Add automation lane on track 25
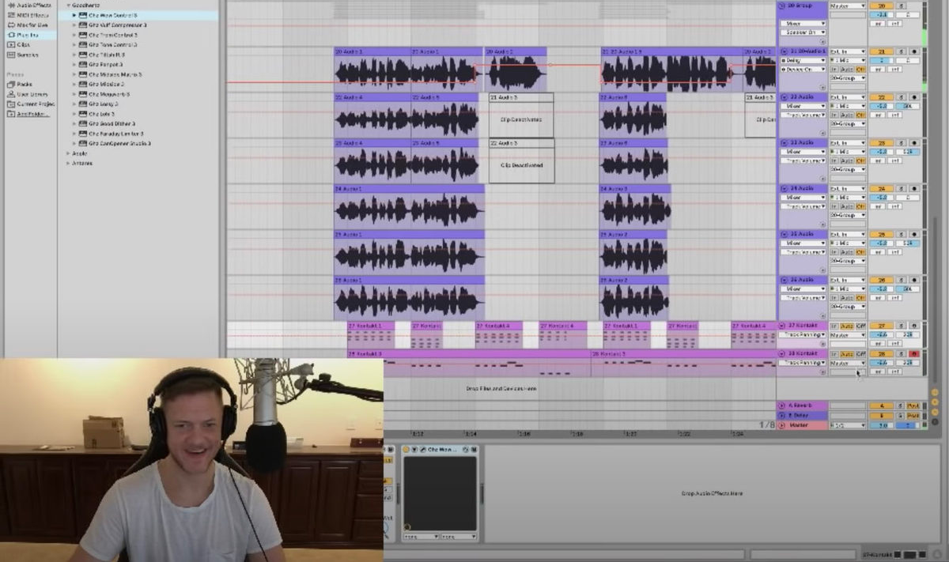The width and height of the screenshot is (949, 562). pos(822,270)
